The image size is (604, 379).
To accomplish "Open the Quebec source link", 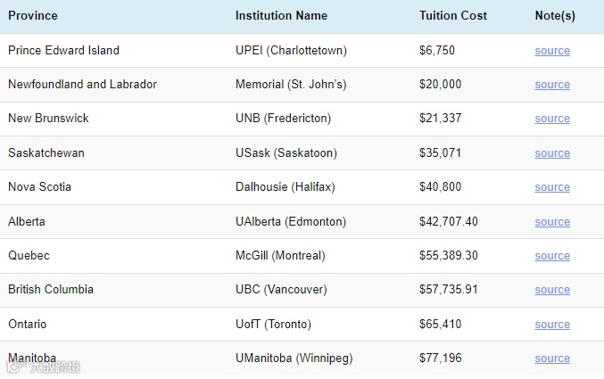I will (x=552, y=256).
